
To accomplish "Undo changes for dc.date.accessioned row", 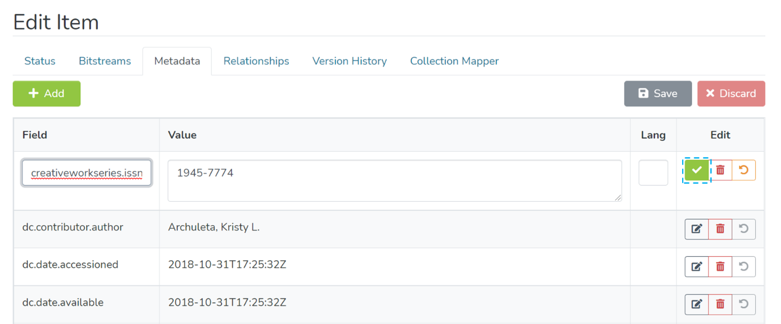I will 743,267.
